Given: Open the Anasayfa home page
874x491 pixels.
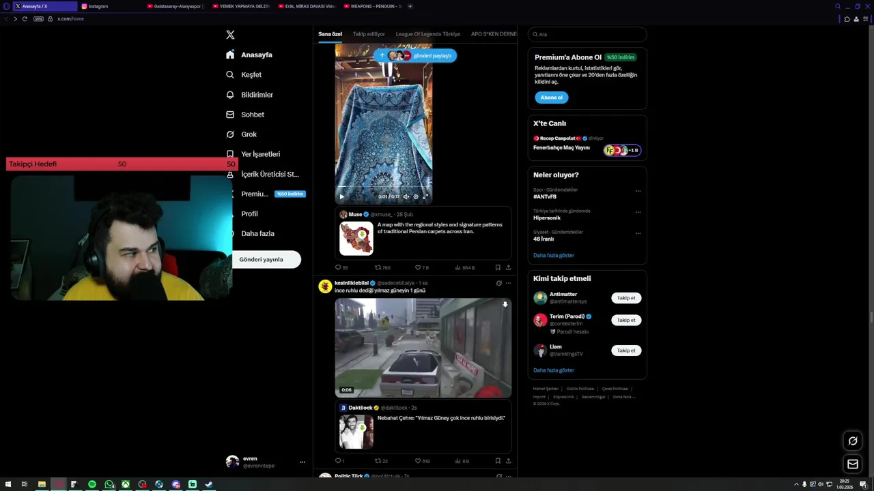Looking at the screenshot, I should [249, 55].
